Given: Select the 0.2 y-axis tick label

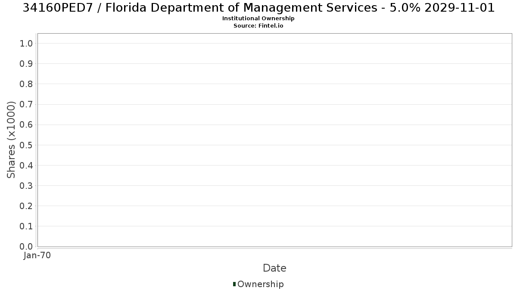Looking at the screenshot, I should pyautogui.click(x=26, y=206).
